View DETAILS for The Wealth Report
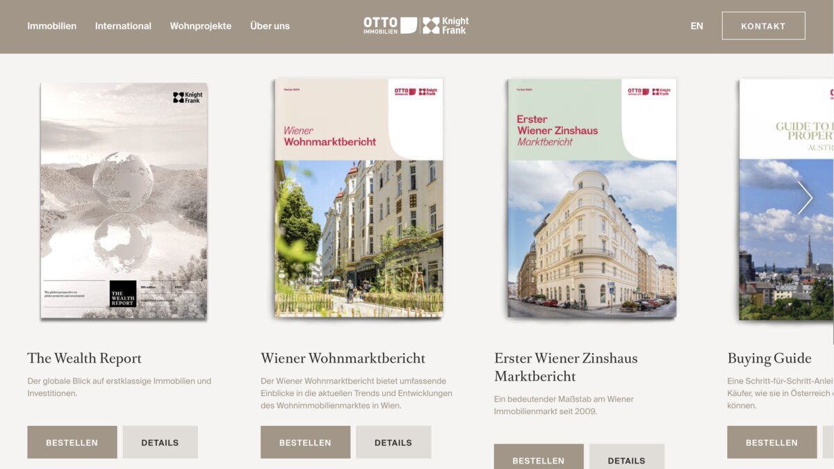This screenshot has width=834, height=469. (x=160, y=442)
